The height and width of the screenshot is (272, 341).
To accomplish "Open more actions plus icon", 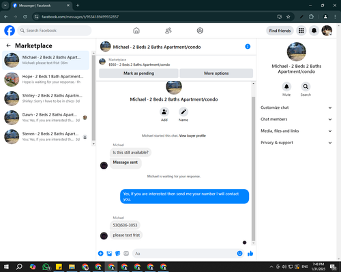I will 101,254.
